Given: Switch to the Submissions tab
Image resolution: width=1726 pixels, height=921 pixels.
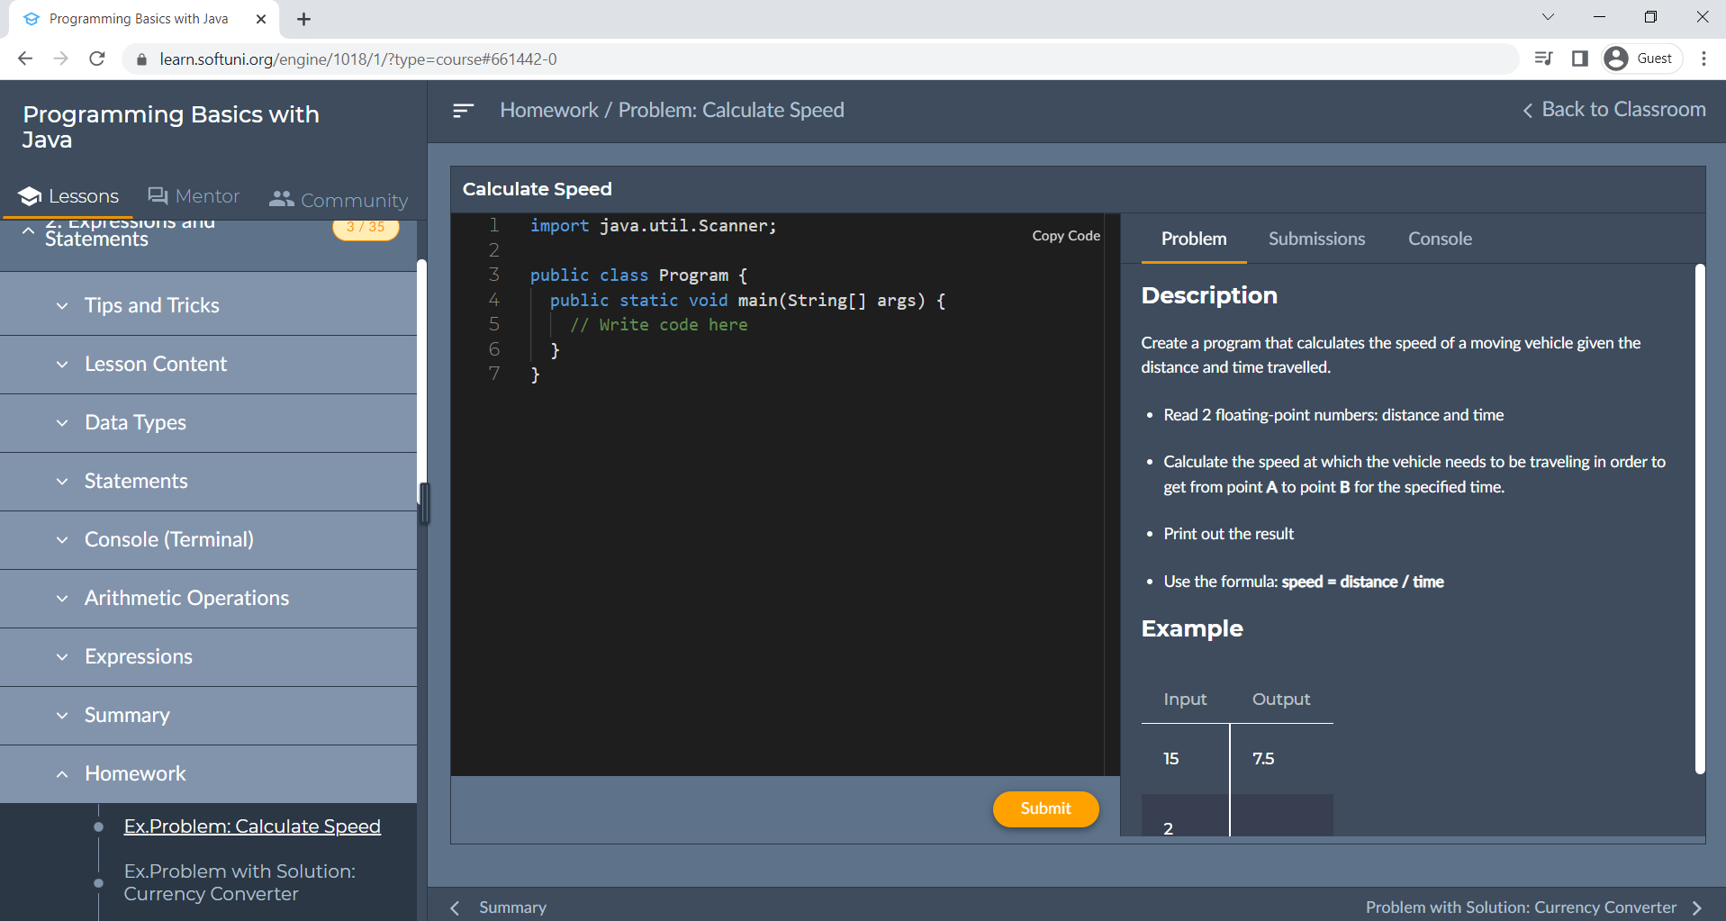Looking at the screenshot, I should click(1316, 239).
